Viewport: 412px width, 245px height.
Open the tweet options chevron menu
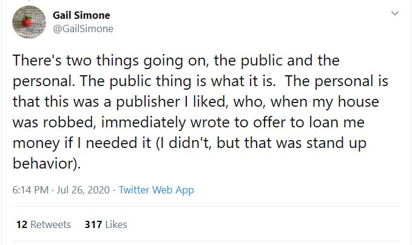395,13
